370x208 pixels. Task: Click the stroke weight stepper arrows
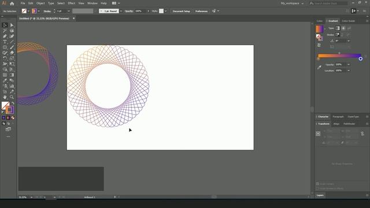pyautogui.click(x=54, y=11)
